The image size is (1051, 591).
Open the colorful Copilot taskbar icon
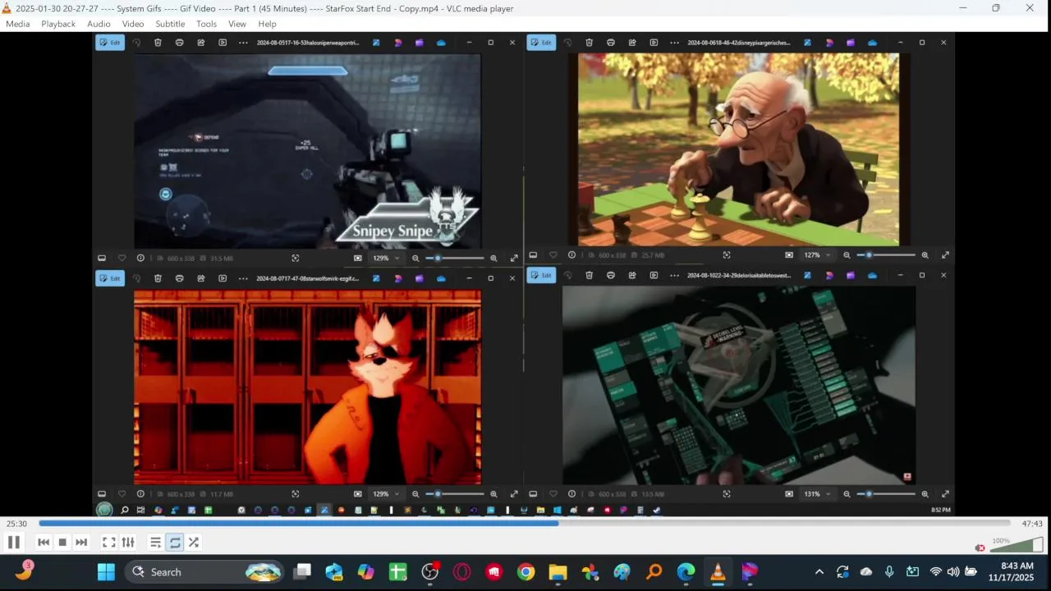point(366,572)
